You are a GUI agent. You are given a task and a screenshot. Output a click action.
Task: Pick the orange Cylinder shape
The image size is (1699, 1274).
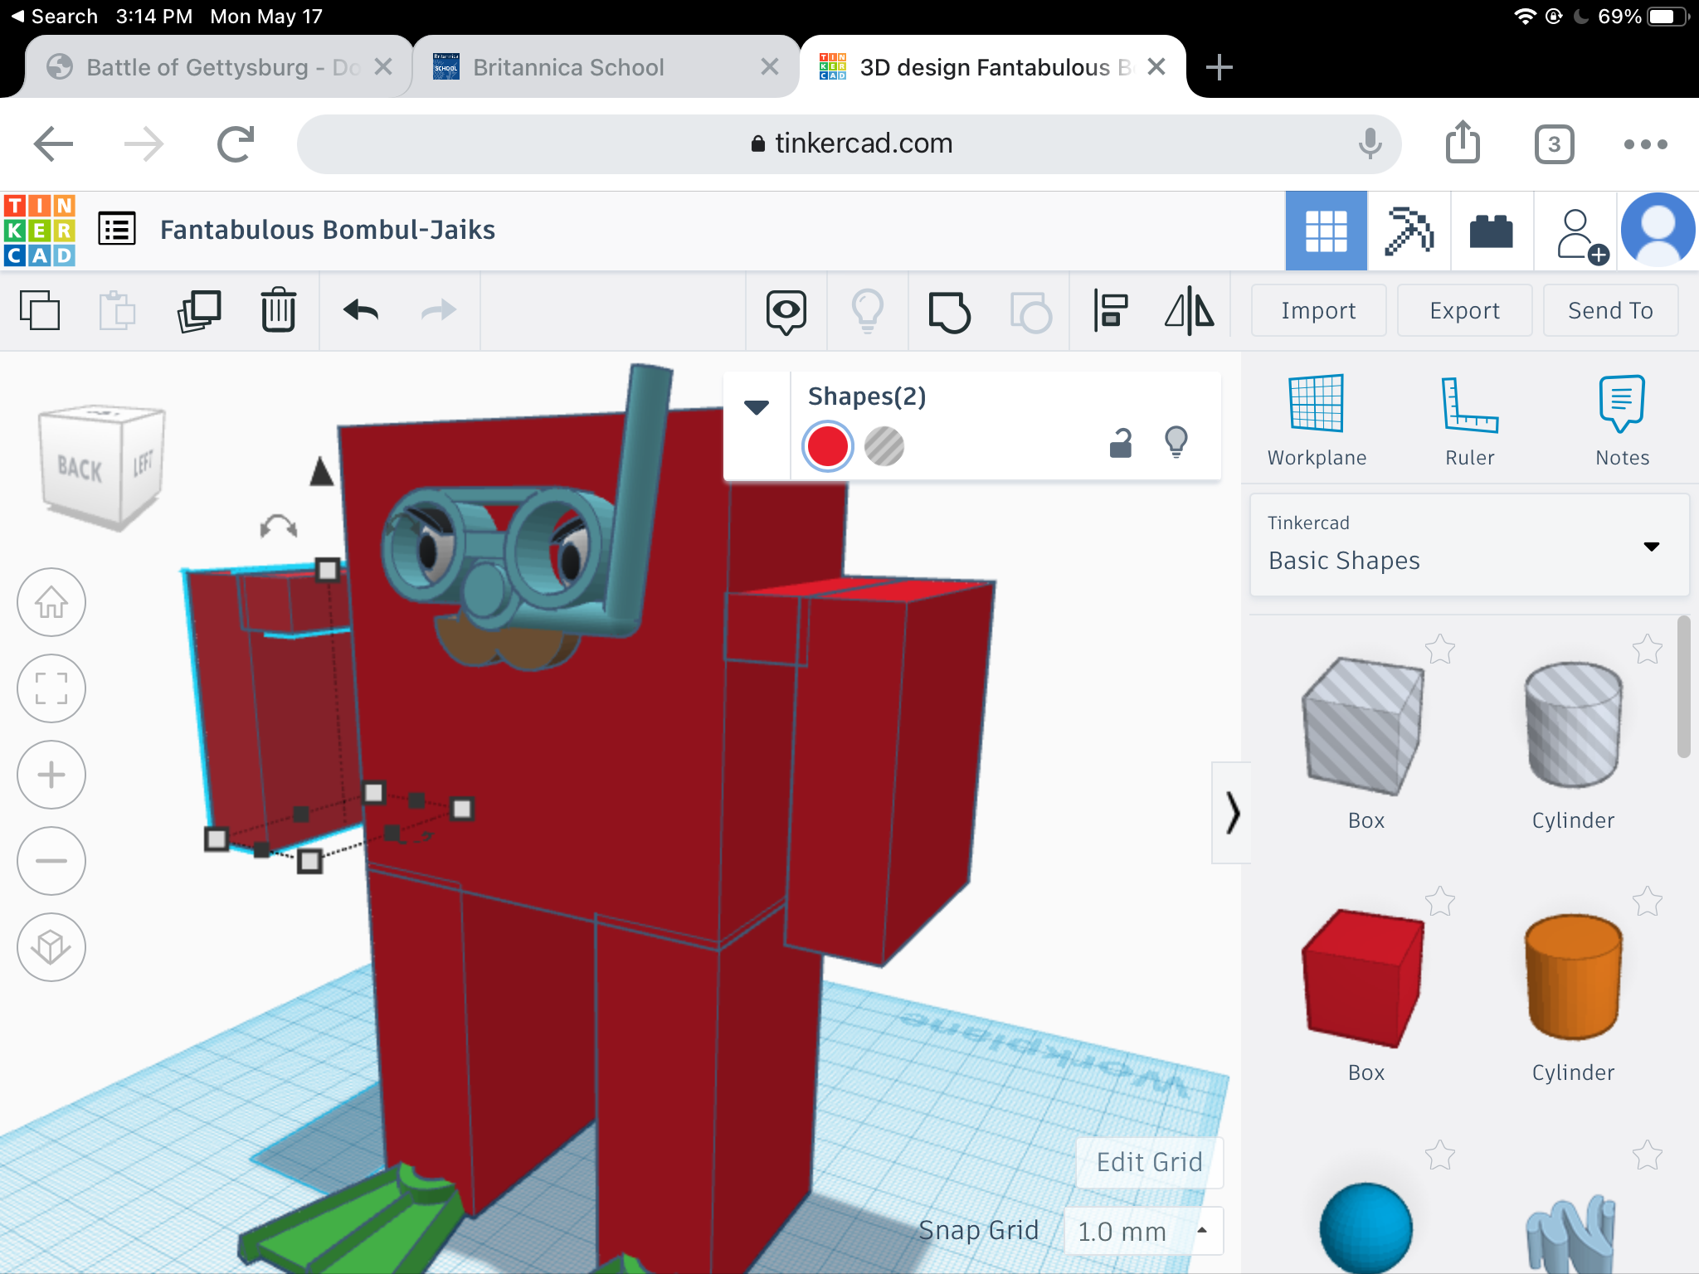point(1573,977)
